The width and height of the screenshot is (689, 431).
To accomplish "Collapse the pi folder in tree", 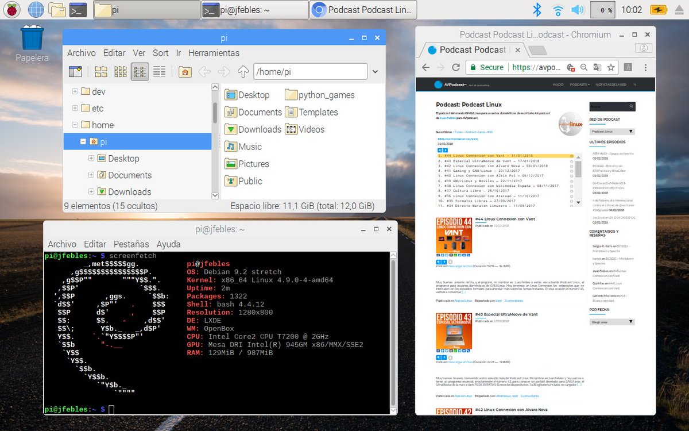I will pyautogui.click(x=83, y=141).
